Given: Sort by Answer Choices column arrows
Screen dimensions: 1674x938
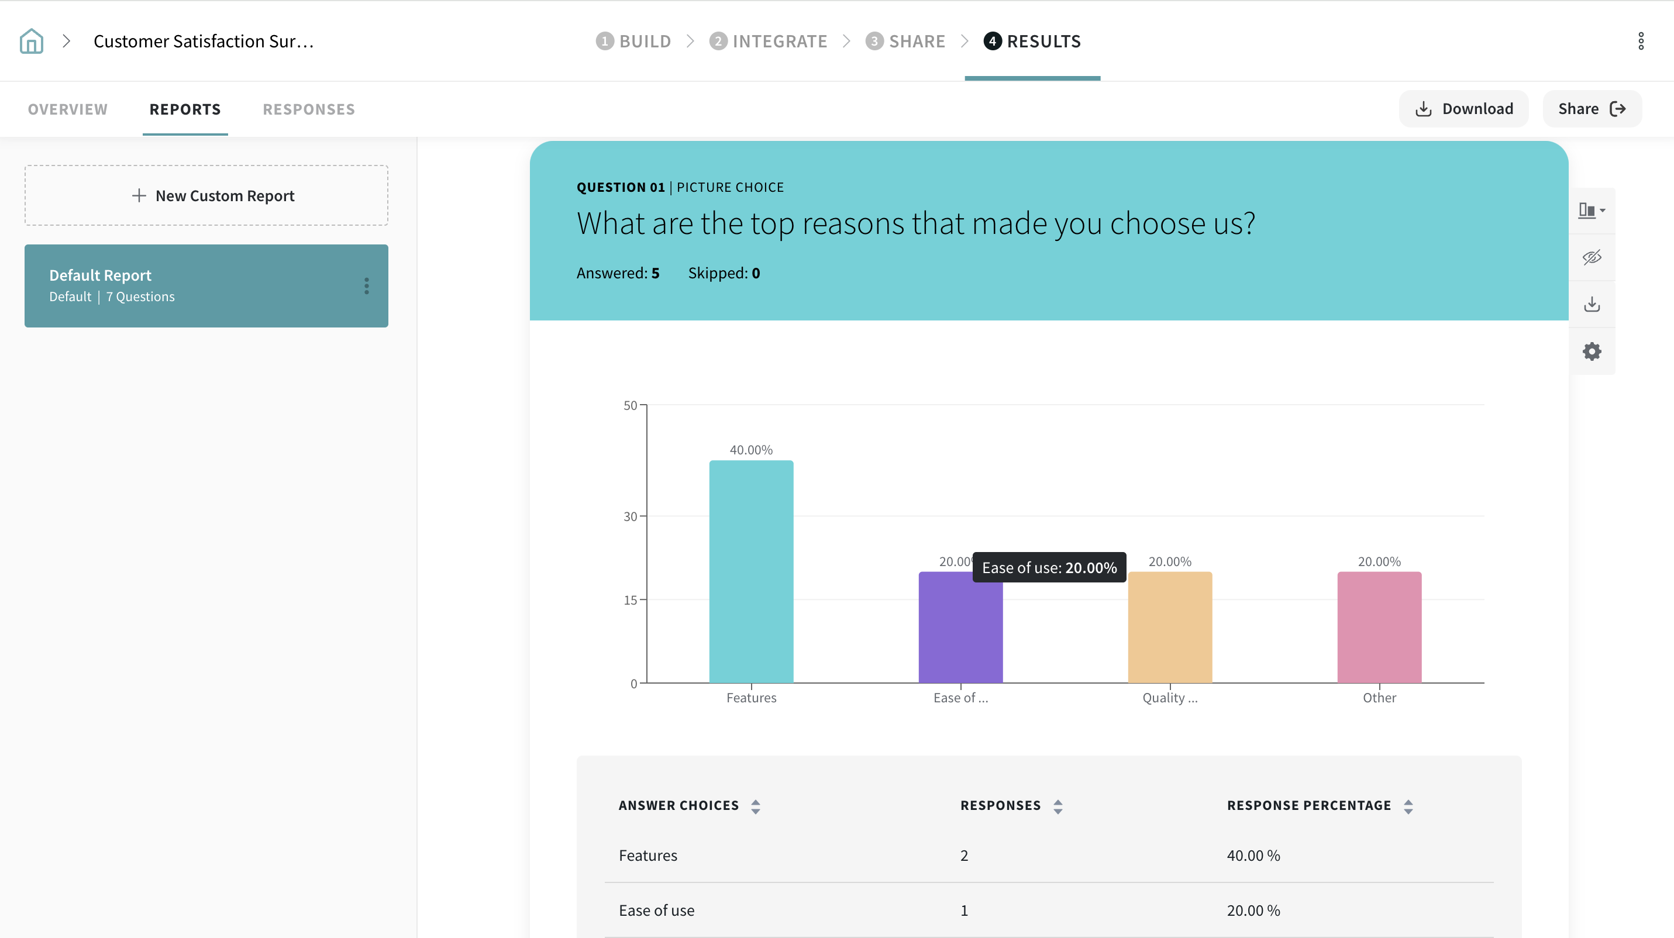Looking at the screenshot, I should click(x=755, y=806).
